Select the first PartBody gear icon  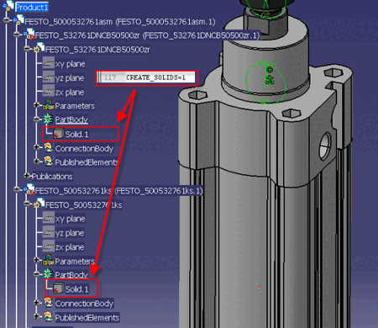(48, 119)
